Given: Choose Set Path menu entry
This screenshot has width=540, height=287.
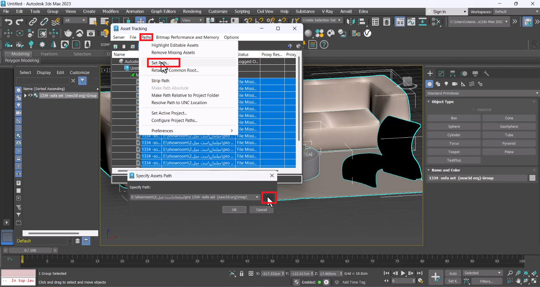Looking at the screenshot, I should pos(160,63).
